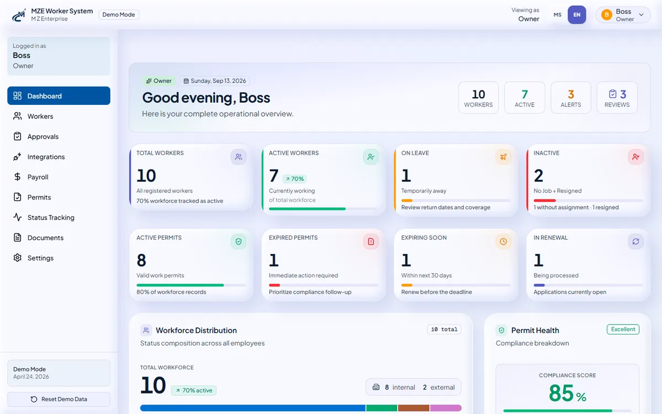Click the green Owner role badge
This screenshot has height=414, width=662.
pyautogui.click(x=158, y=81)
